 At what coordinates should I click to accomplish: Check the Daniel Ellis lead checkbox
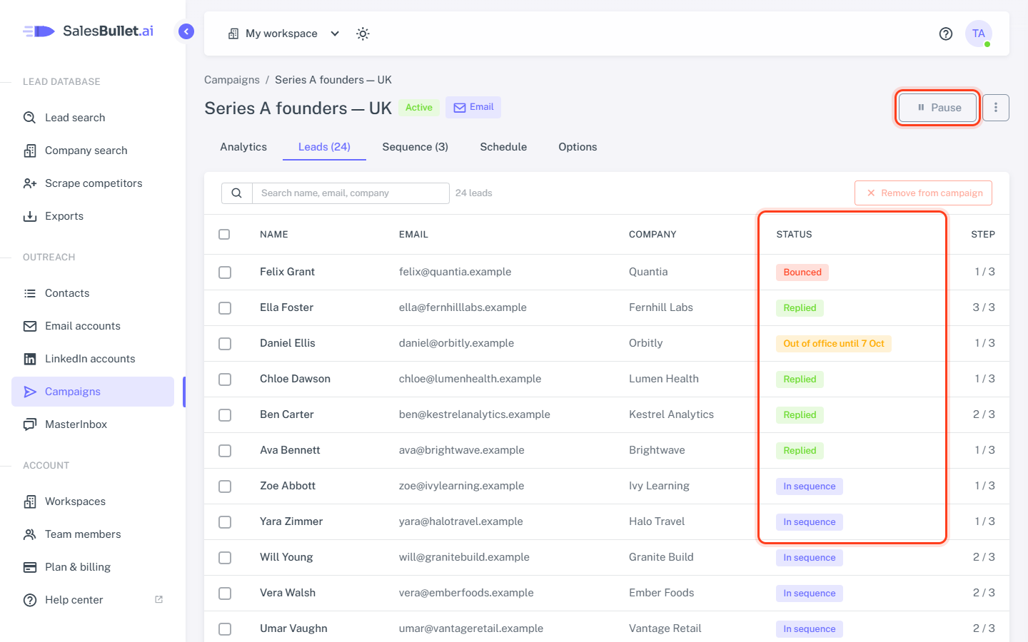tap(225, 344)
